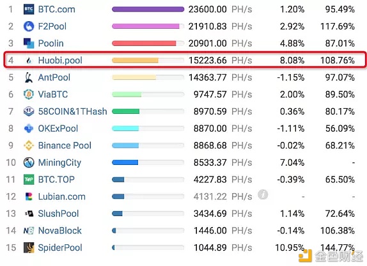
Task: Open the NovaBlock pool link
Action: [x=60, y=231]
